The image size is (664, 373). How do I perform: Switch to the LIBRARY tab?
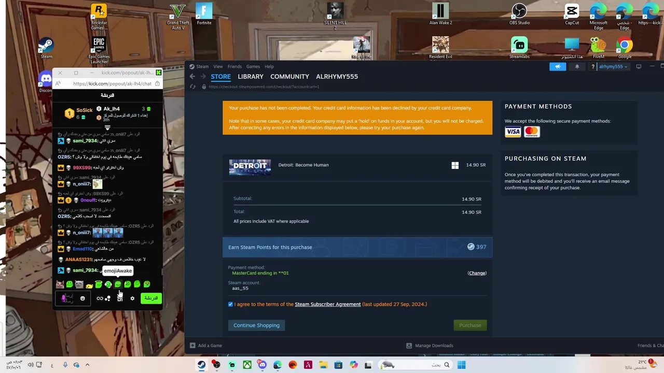(251, 76)
